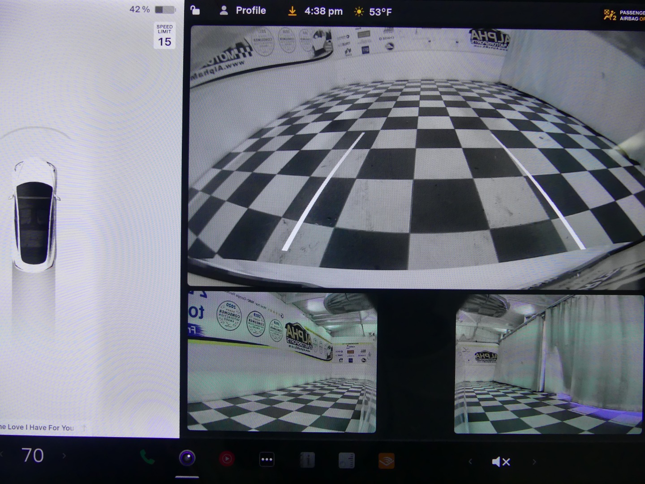Open the Audible app icon
Screen dimensions: 645x484
tap(386, 460)
